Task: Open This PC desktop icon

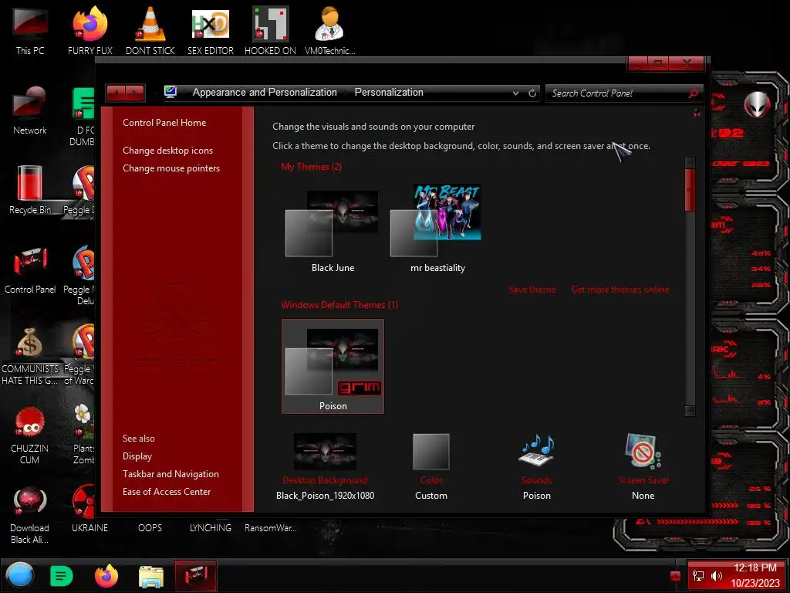Action: (x=30, y=30)
